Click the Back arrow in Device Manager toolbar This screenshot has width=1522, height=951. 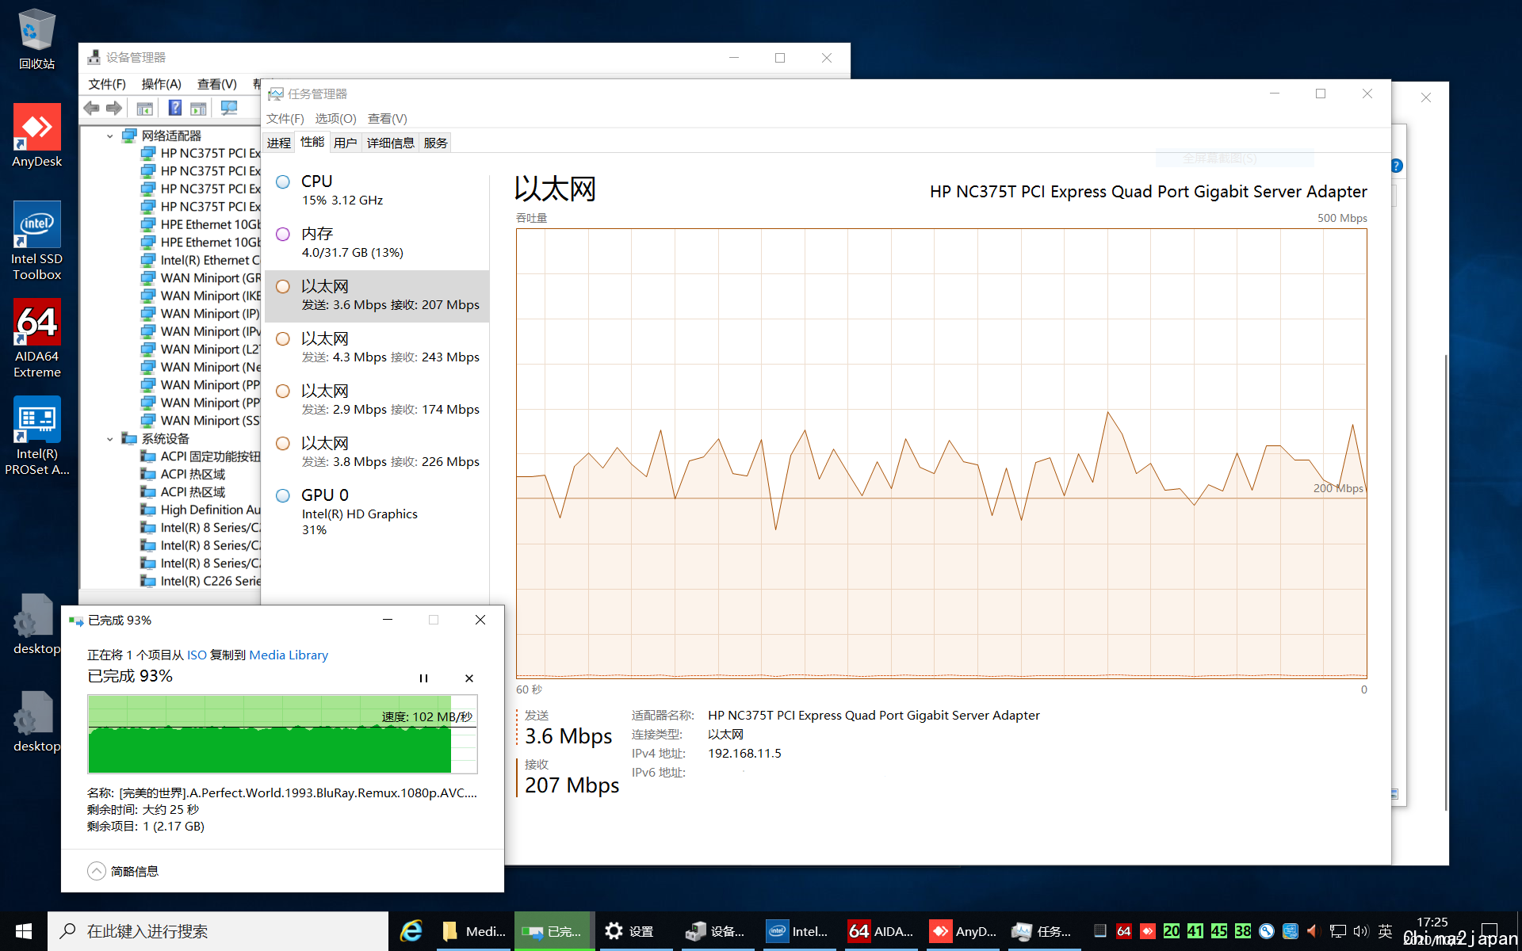click(x=91, y=109)
